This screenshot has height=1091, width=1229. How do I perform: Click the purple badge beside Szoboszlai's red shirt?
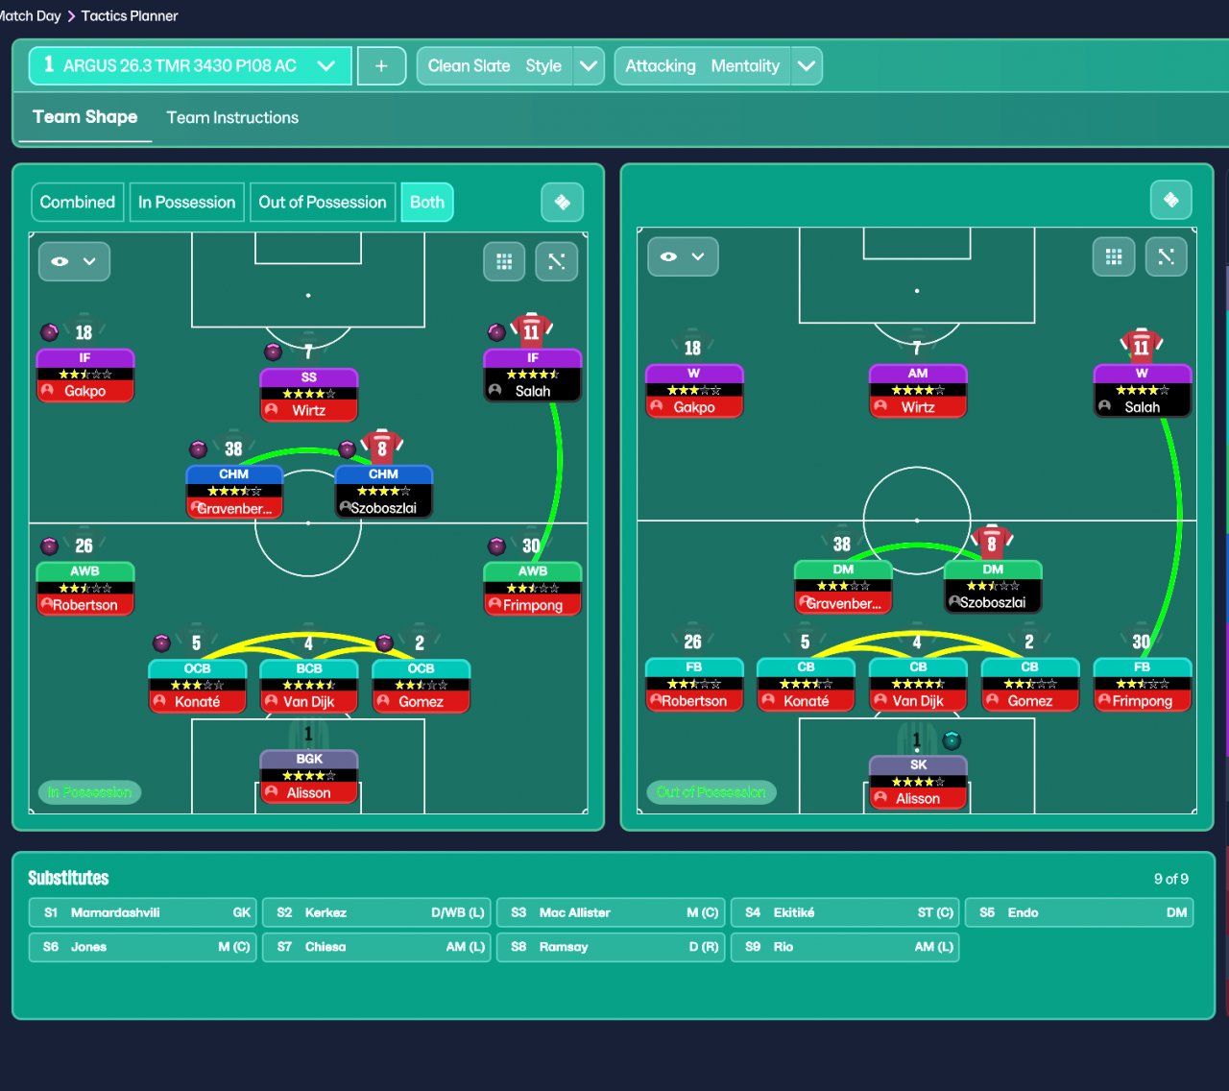coord(348,449)
